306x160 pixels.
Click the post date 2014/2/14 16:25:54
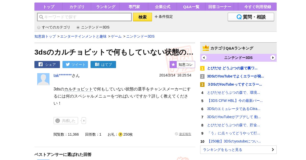(x=175, y=75)
